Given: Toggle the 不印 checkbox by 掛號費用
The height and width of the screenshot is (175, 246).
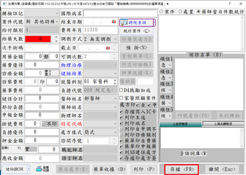Looking at the screenshot, I should point(44,123).
